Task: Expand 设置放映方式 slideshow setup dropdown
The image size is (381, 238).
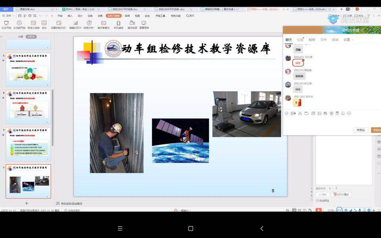Action: tap(59, 24)
